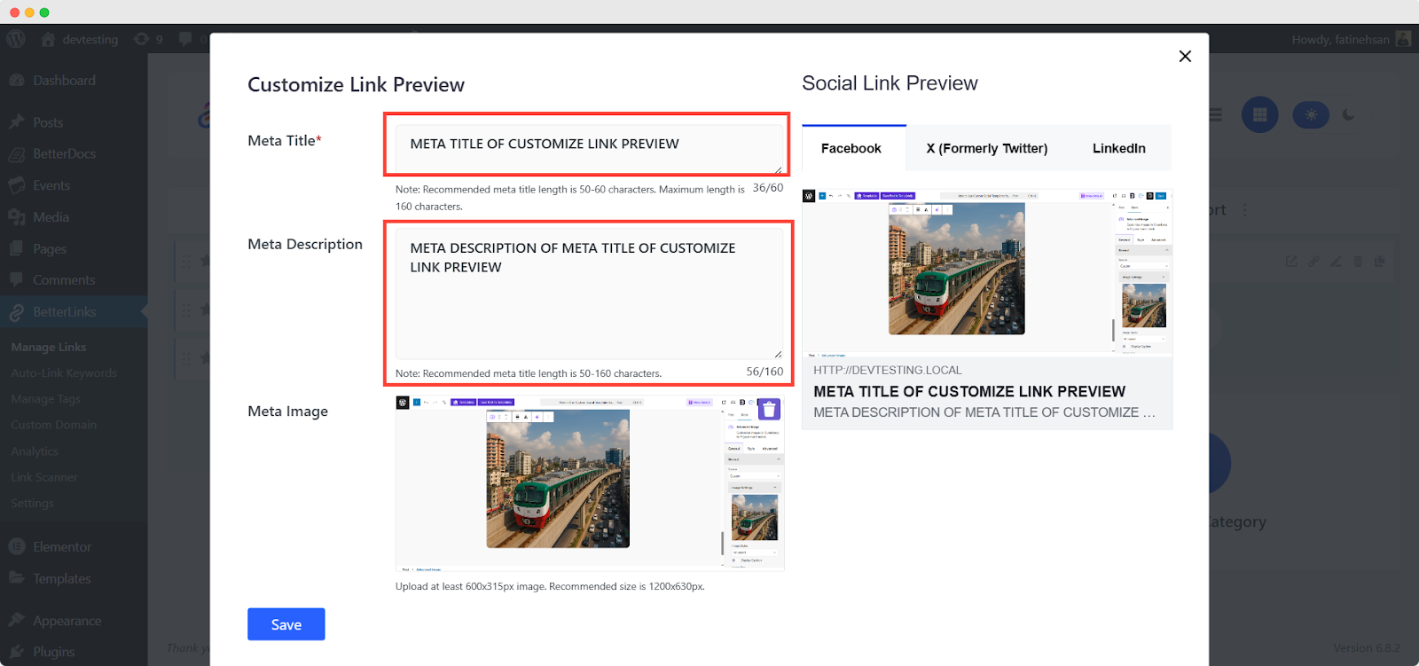Click the Appearance brush icon
The width and height of the screenshot is (1419, 666).
pyautogui.click(x=17, y=621)
